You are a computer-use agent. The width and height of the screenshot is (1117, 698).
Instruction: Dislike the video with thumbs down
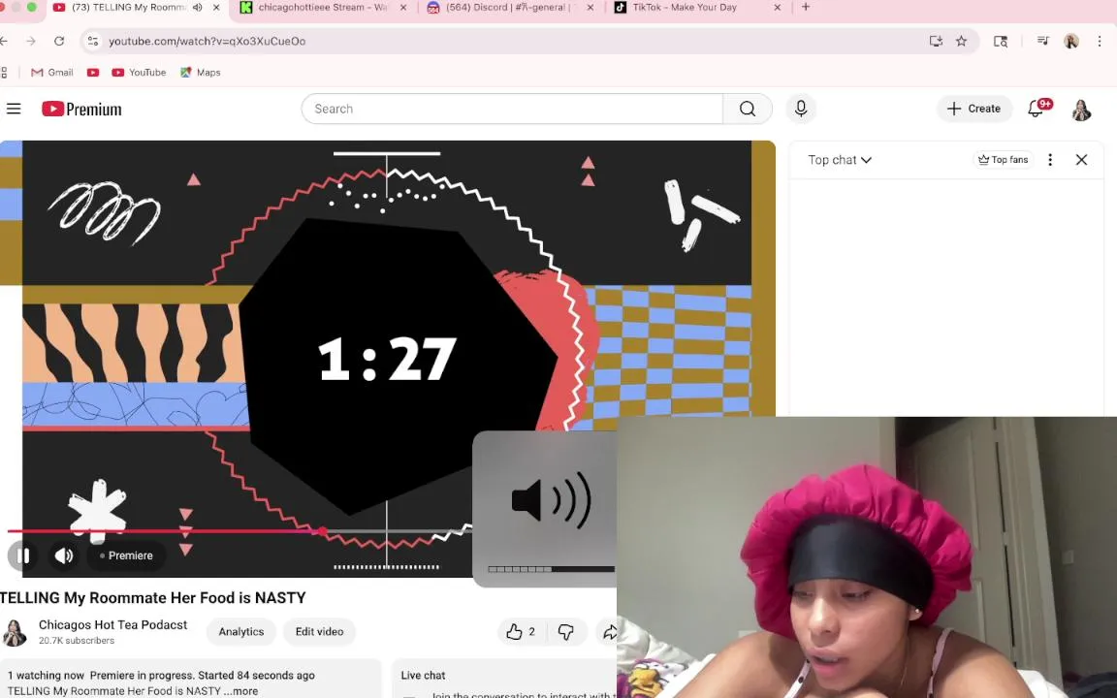[565, 632]
